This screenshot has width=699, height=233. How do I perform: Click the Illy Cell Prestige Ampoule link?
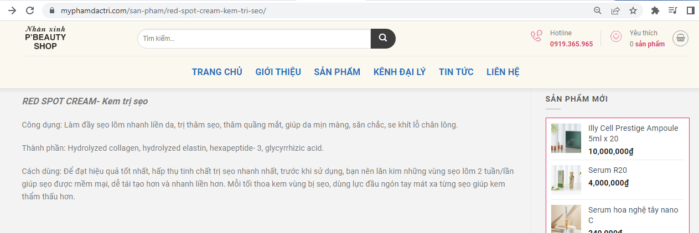pyautogui.click(x=633, y=133)
